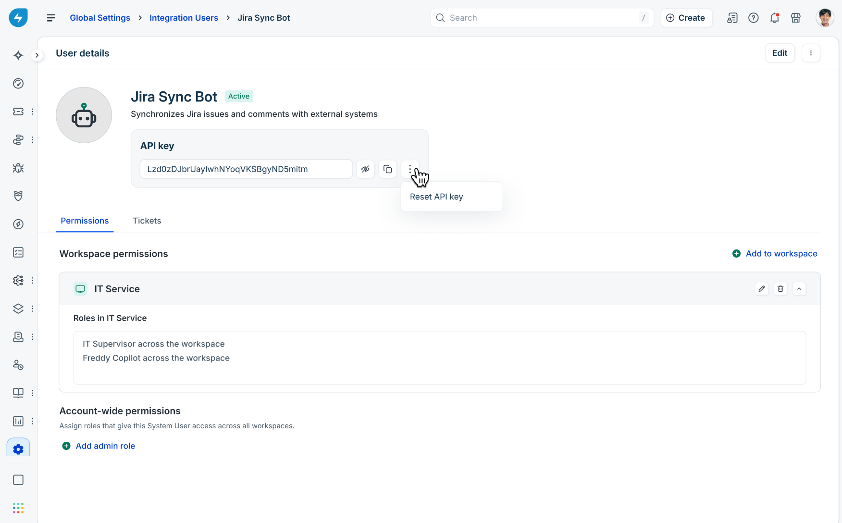Delete the IT Service workspace entry
Image resolution: width=842 pixels, height=523 pixels.
780,289
